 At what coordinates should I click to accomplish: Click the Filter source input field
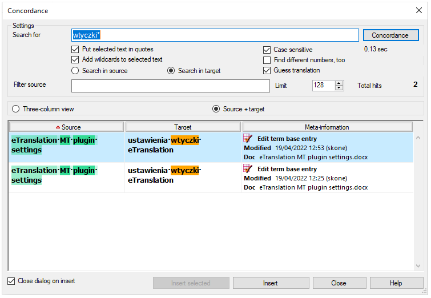tap(171, 86)
